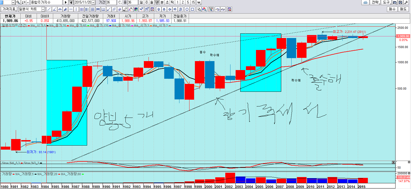Image resolution: width=411 pixels, height=189 pixels.
Task: Expand the 일본식 차트 chart type dropdown
Action: coord(43,9)
